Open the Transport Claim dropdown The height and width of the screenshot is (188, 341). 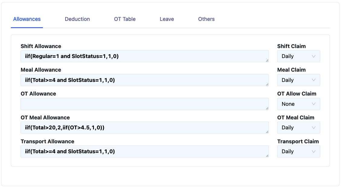pos(298,151)
